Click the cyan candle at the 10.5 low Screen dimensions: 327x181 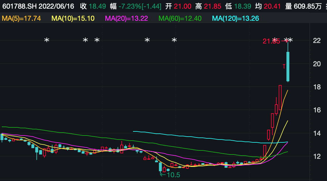tap(160, 167)
